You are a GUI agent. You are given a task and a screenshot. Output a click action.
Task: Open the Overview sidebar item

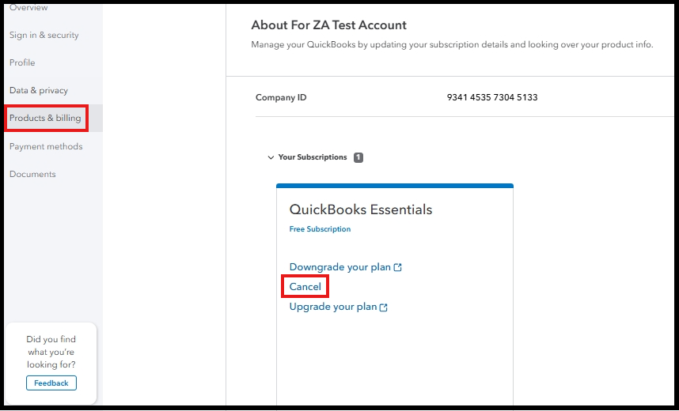tap(28, 8)
